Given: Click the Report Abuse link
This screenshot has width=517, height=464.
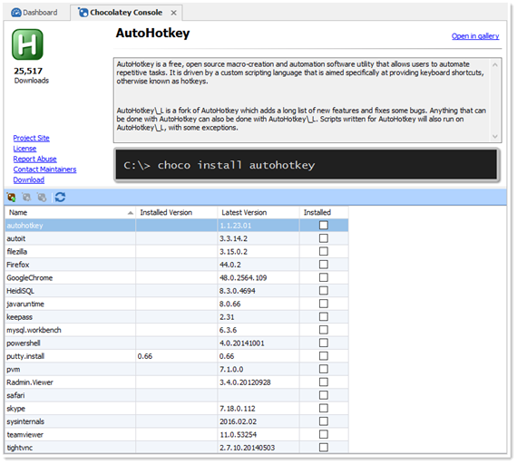Looking at the screenshot, I should 35,159.
